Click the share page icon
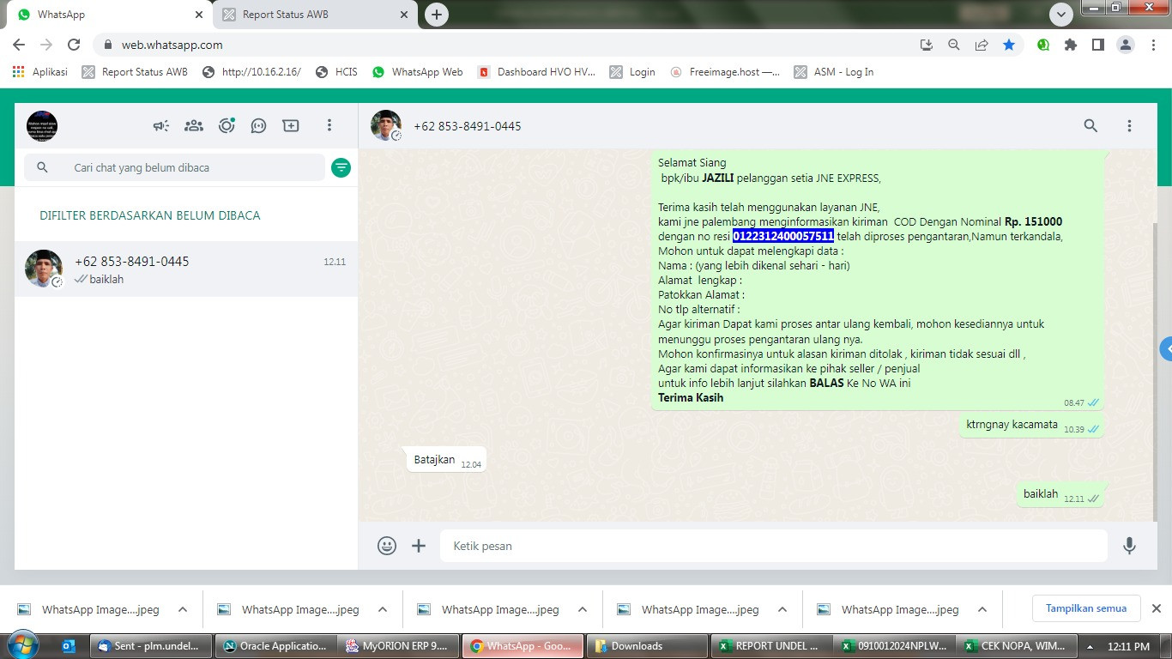Screen dimensions: 1172x659 pos(982,45)
